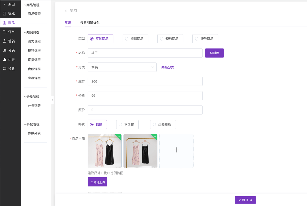
Task: Open the Orders (订单) sidebar icon
Action: (x=5, y=32)
